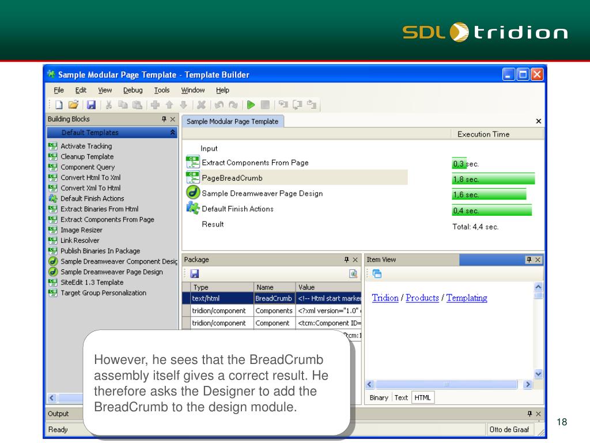590x443 pixels.
Task: Click the Save icon in main toolbar
Action: [x=91, y=105]
